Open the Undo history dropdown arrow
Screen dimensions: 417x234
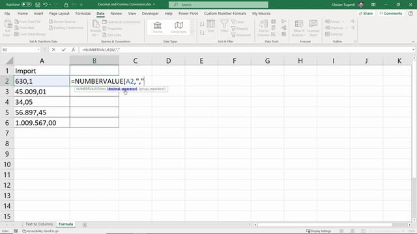click(50, 5)
